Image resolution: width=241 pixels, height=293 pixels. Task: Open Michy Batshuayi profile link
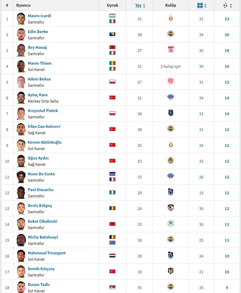point(43,237)
